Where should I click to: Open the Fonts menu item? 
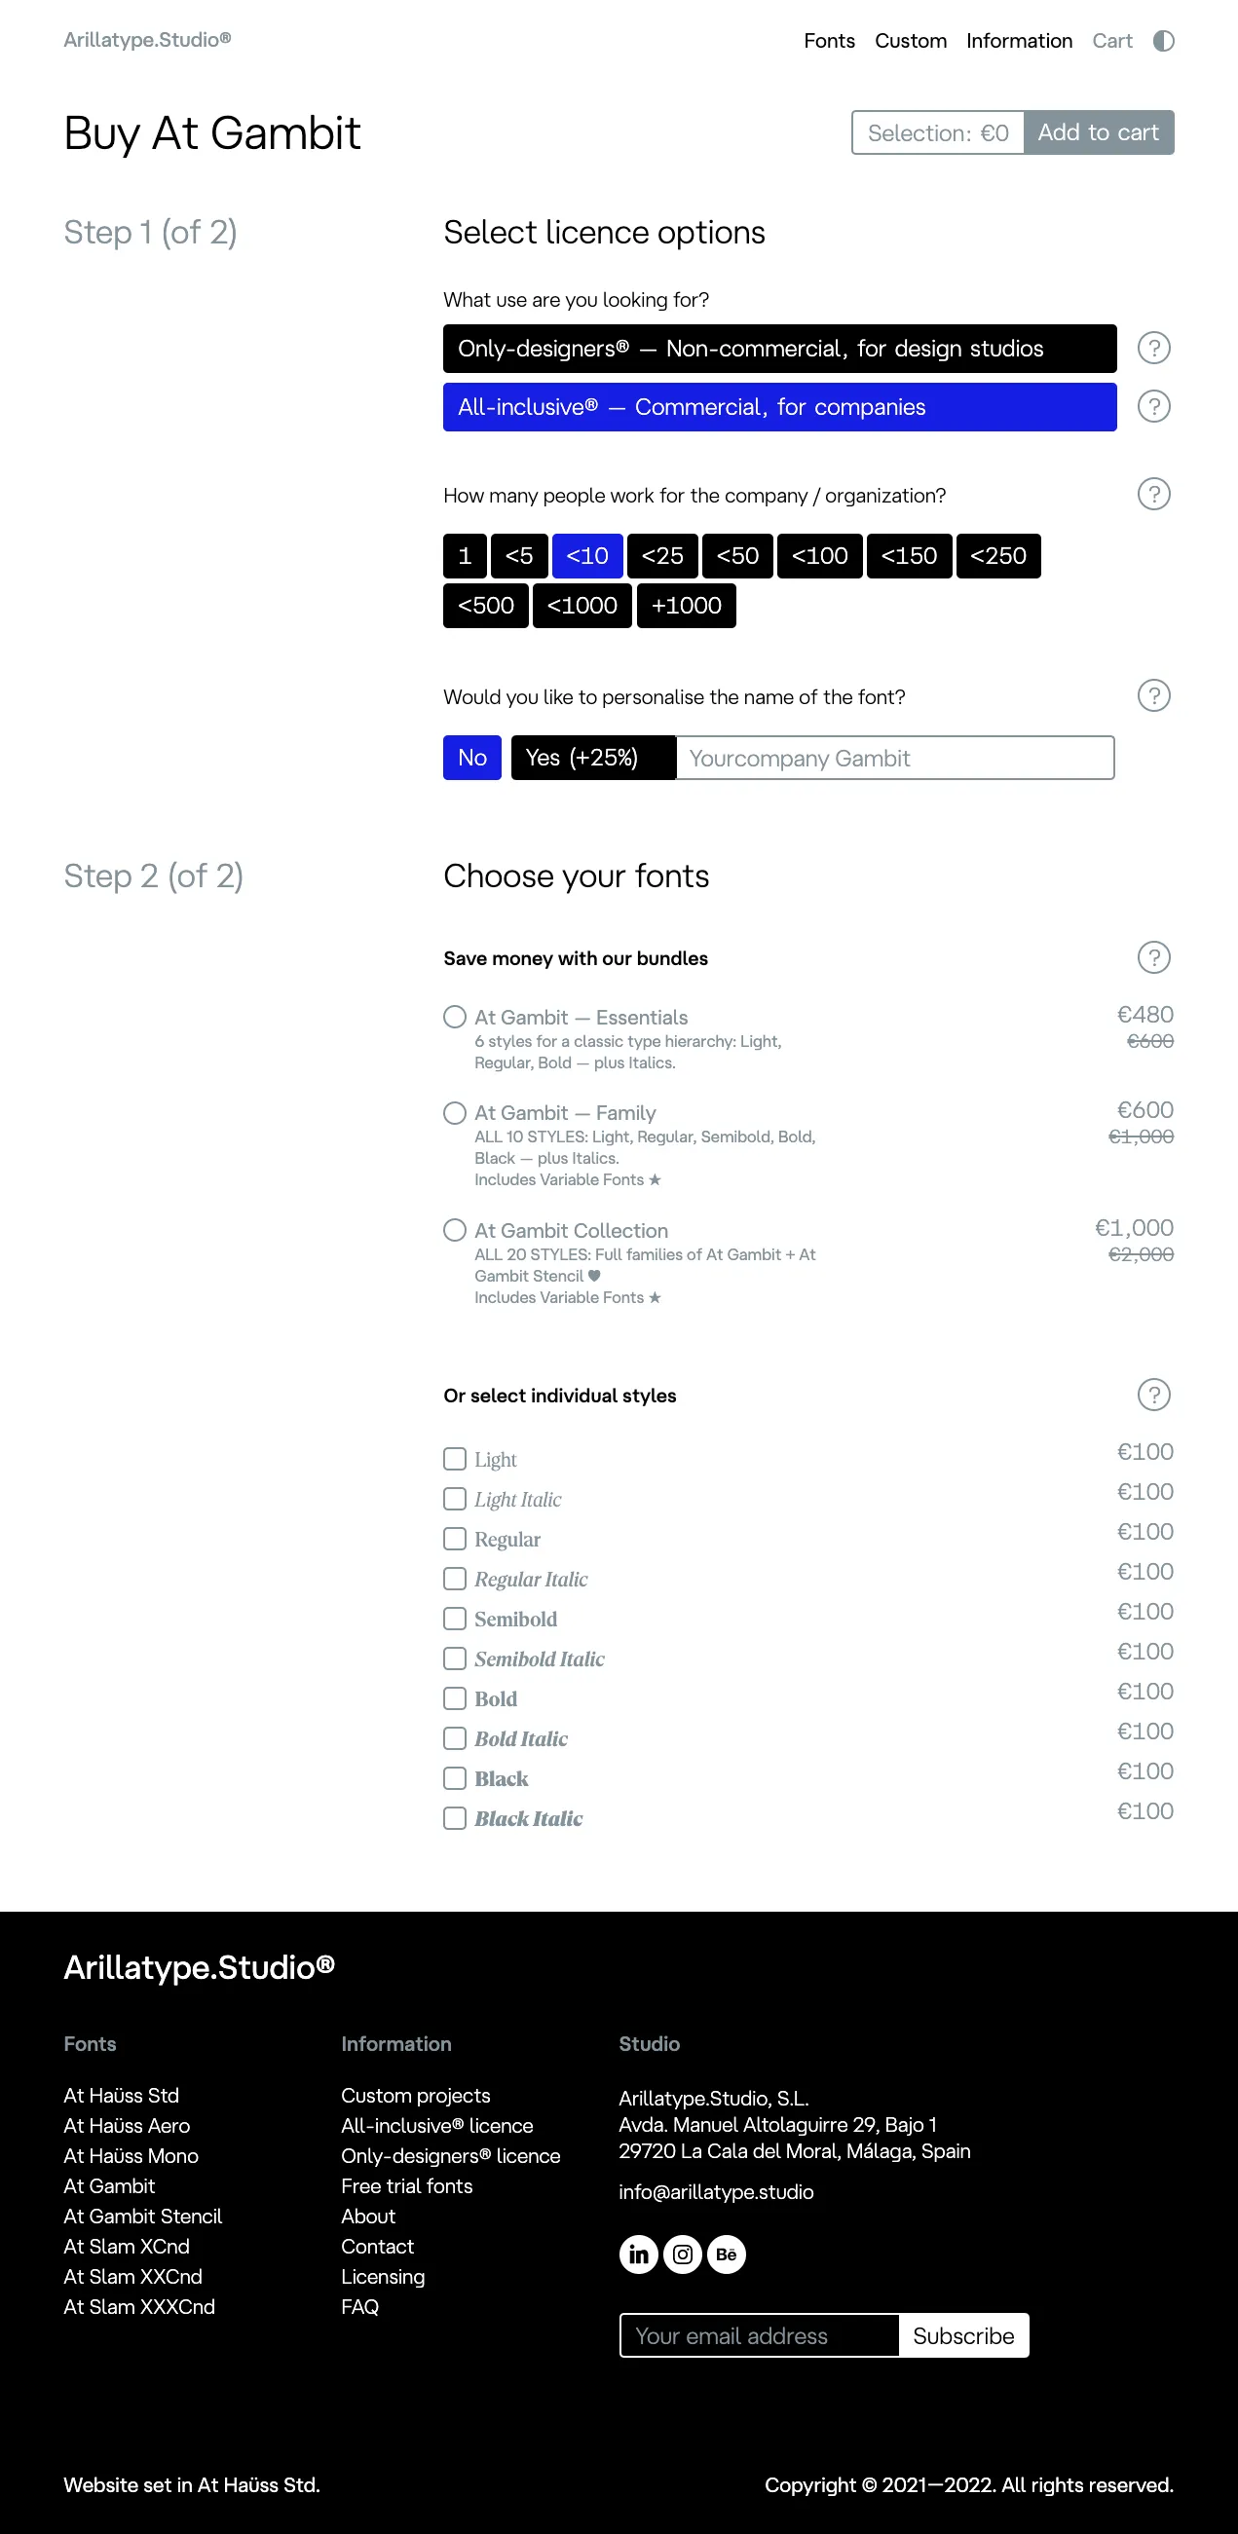(829, 40)
